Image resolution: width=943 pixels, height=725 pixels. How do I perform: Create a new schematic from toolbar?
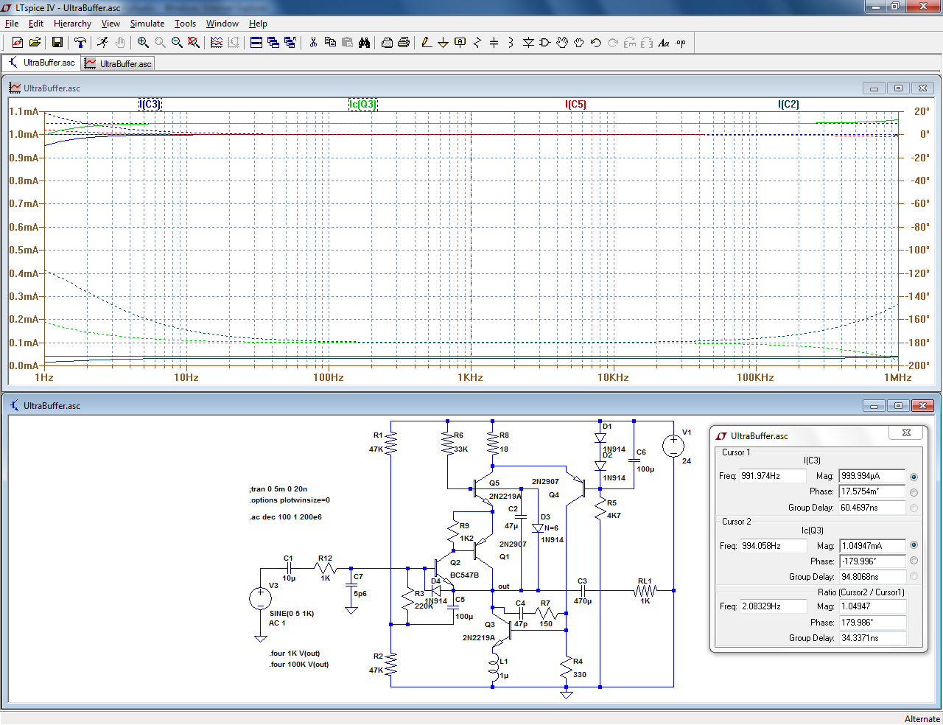tap(18, 43)
